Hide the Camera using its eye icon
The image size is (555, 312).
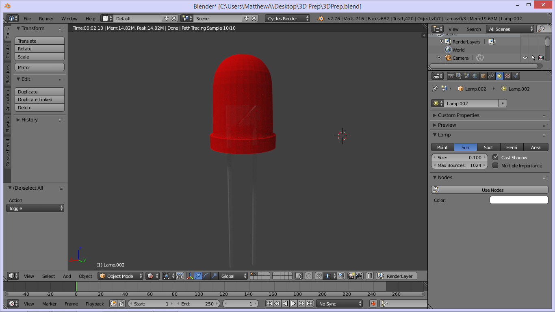coord(525,58)
